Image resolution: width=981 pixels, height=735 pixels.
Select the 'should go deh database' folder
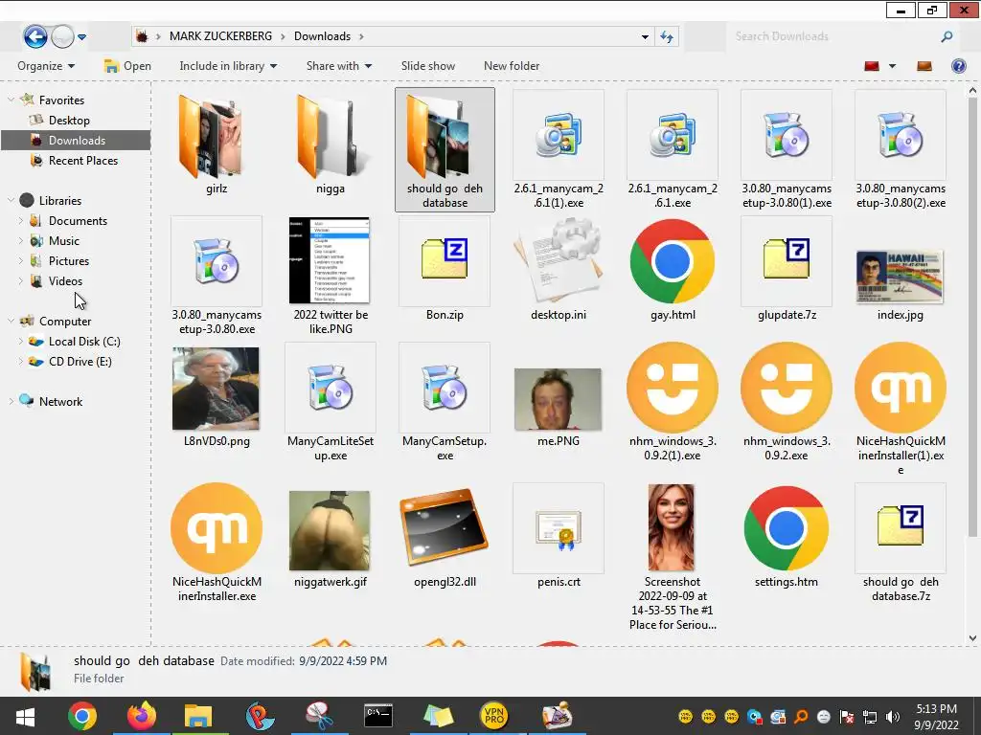(445, 150)
